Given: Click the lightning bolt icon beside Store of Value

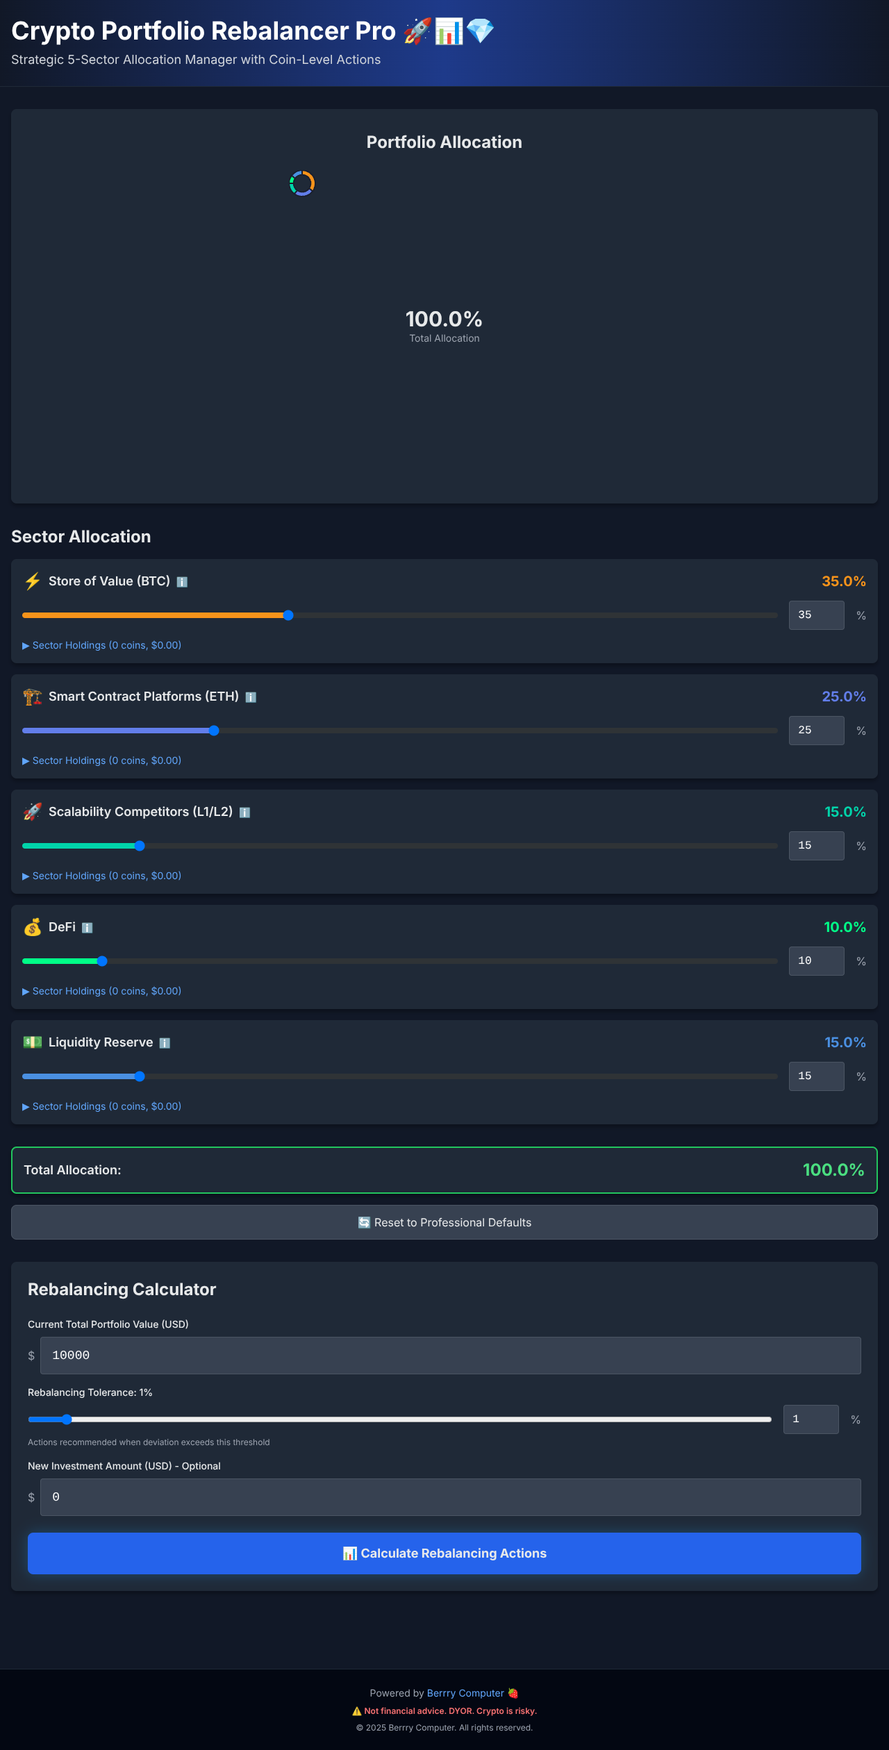Looking at the screenshot, I should pos(31,582).
